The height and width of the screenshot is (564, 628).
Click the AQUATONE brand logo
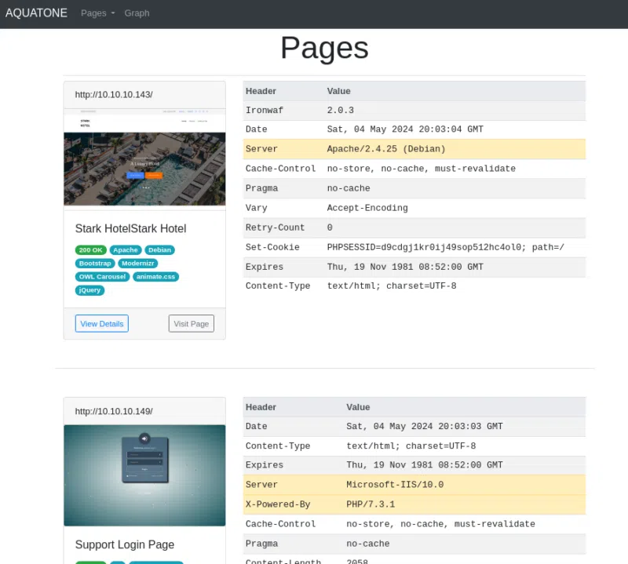[x=36, y=13]
